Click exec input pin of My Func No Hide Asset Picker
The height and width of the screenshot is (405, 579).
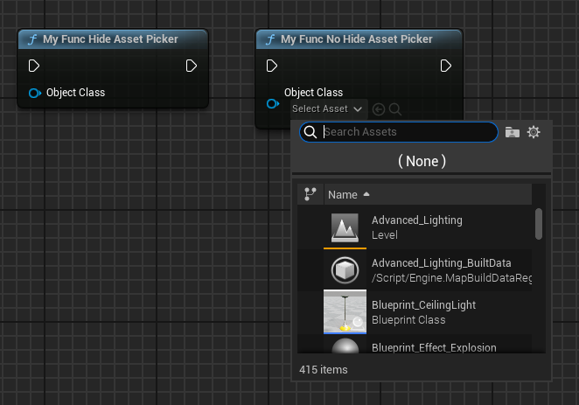tap(273, 66)
